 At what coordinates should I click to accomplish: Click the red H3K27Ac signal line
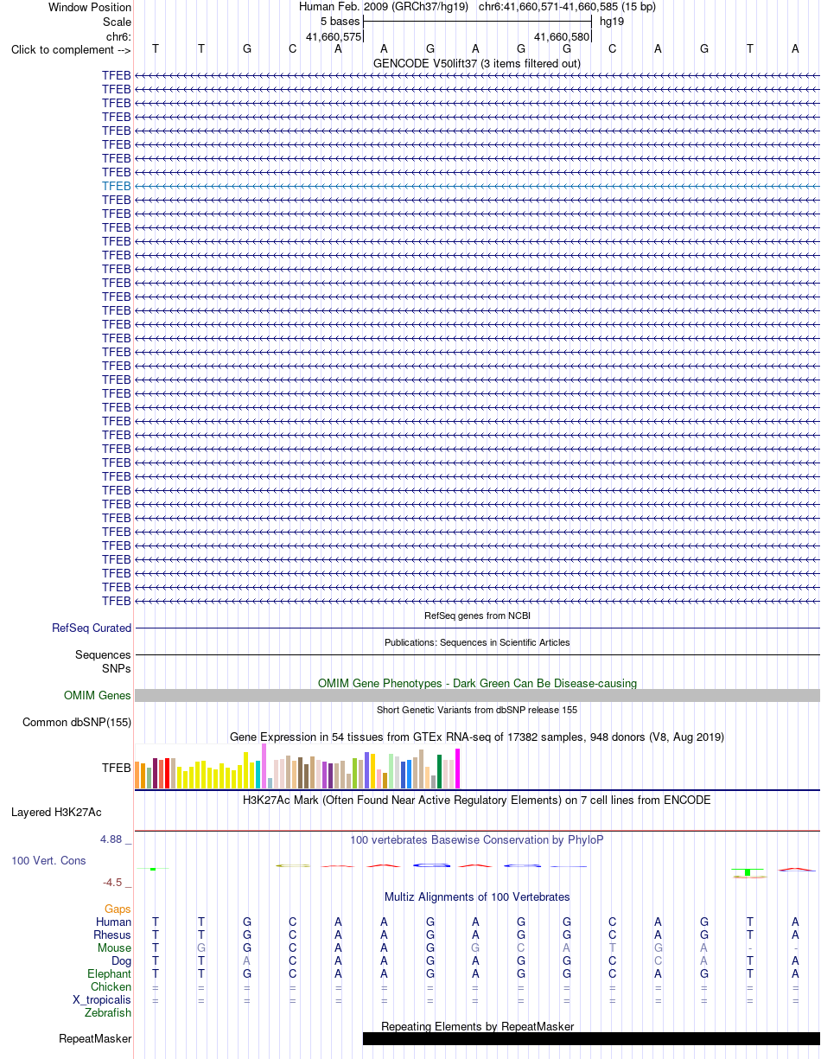click(x=477, y=831)
